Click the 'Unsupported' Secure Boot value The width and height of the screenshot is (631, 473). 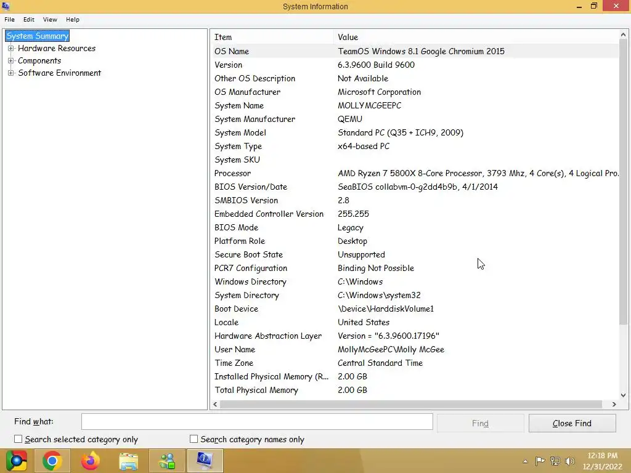click(x=361, y=254)
